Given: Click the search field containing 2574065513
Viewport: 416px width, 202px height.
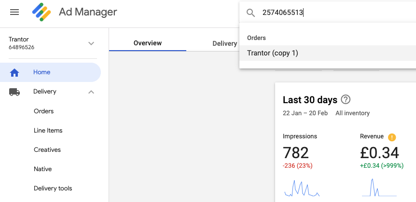Looking at the screenshot, I should pos(328,13).
